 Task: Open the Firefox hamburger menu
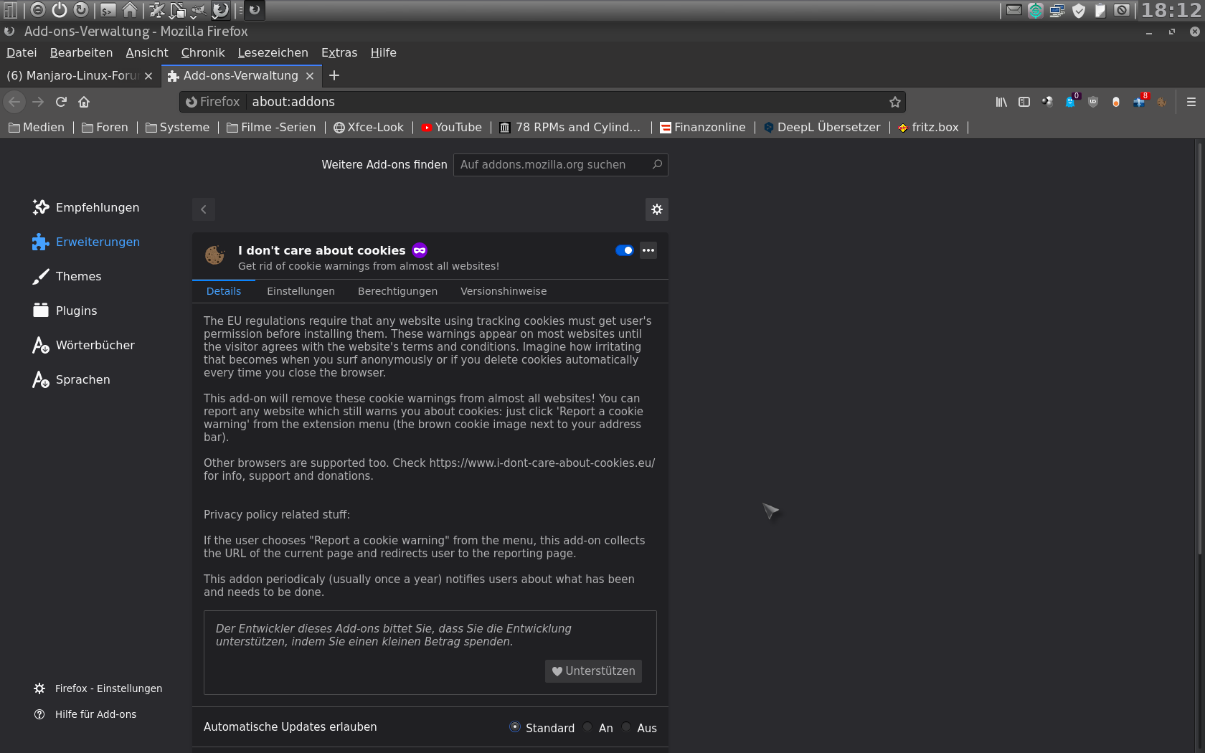pos(1191,102)
